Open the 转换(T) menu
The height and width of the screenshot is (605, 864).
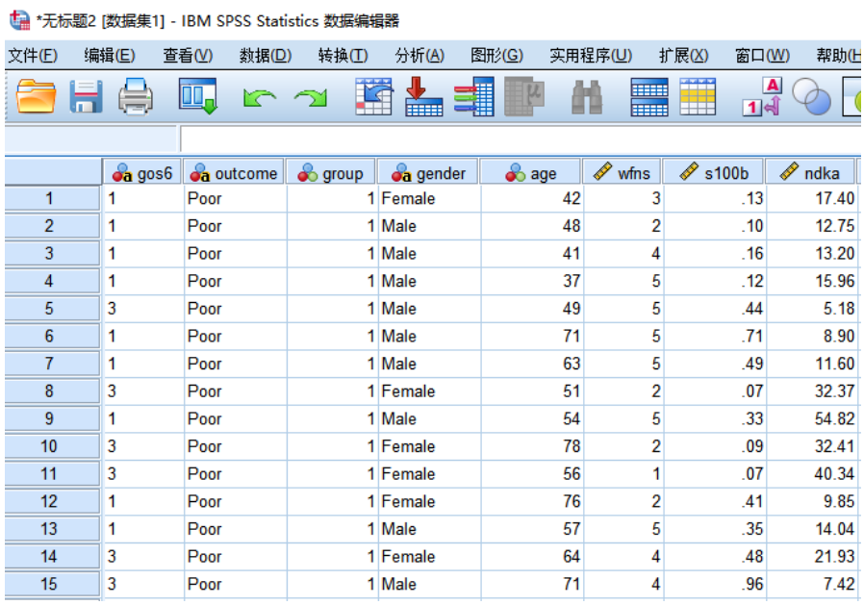click(x=343, y=56)
